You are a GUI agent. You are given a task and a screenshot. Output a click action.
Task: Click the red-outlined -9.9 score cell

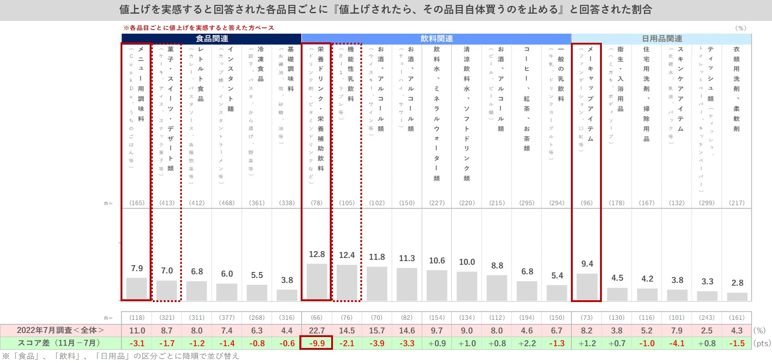click(x=317, y=343)
